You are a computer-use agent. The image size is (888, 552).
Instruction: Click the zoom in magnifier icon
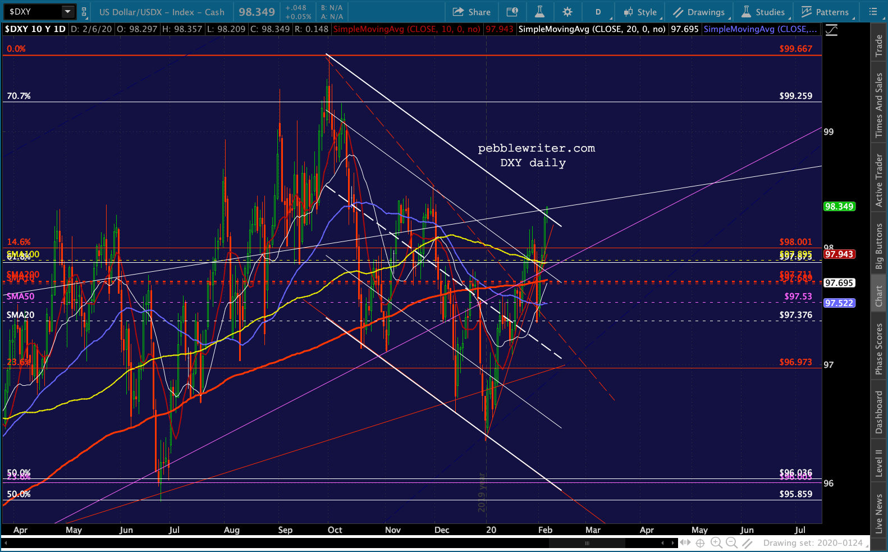point(716,542)
